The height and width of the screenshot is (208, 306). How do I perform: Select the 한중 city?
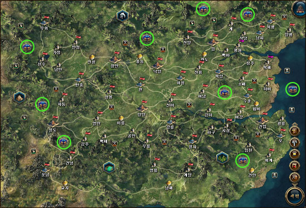point(79,80)
